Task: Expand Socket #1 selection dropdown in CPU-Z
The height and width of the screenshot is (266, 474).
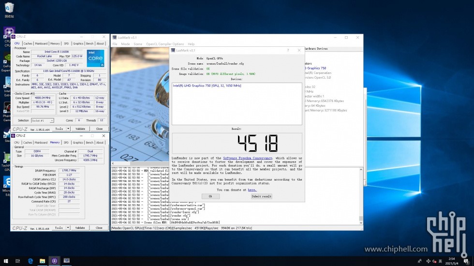Action: pyautogui.click(x=52, y=121)
